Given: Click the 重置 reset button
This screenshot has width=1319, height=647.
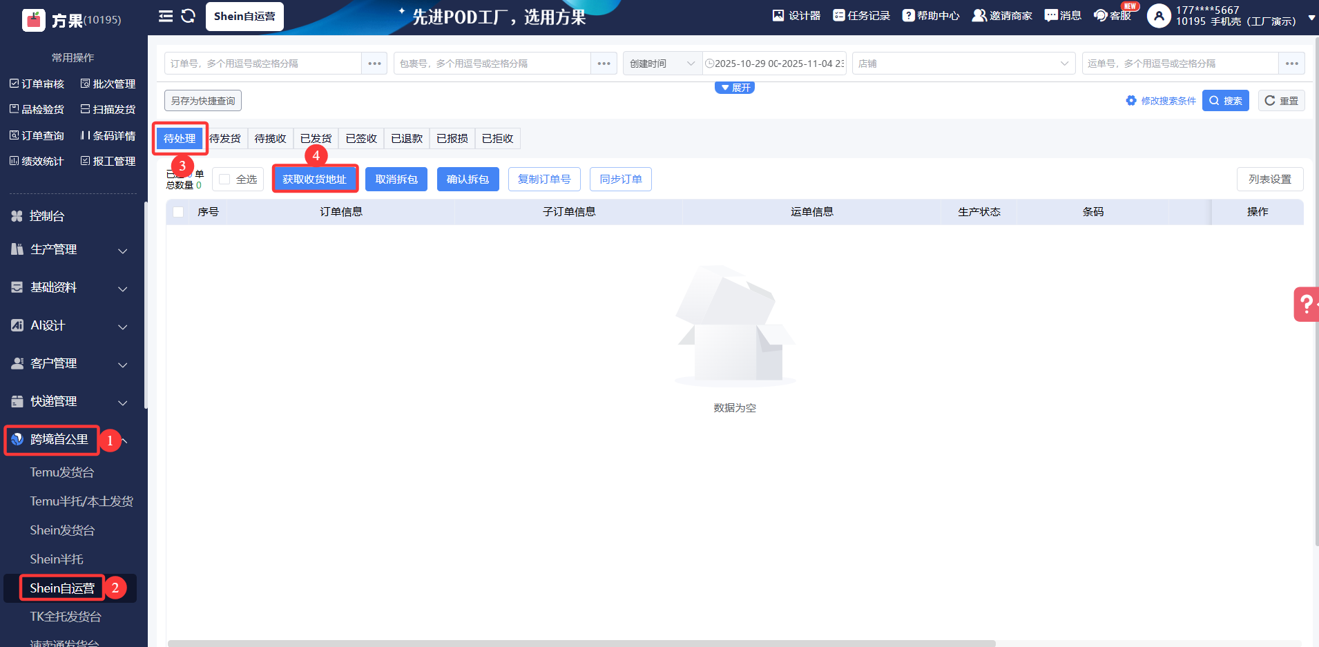Looking at the screenshot, I should [1281, 100].
